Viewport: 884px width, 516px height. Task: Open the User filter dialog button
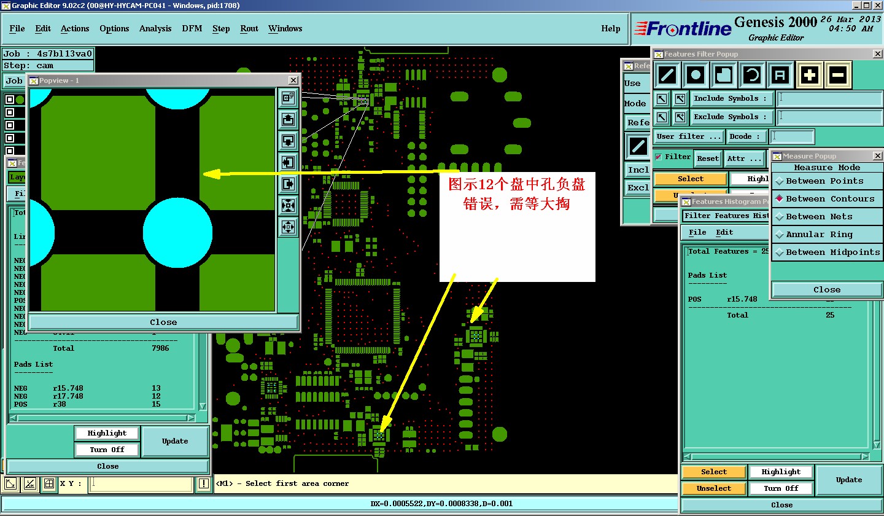[688, 136]
